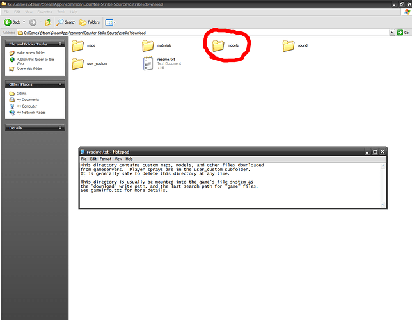
Task: Restore down the Explorer window
Action: [x=402, y=4]
